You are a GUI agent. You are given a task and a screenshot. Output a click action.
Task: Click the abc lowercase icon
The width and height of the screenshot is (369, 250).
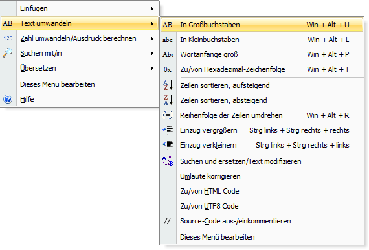click(168, 40)
